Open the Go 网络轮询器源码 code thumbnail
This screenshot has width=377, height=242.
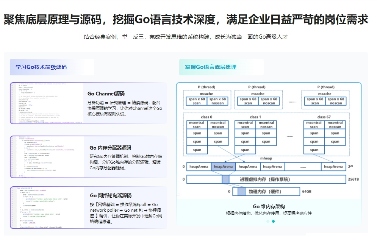46,207
